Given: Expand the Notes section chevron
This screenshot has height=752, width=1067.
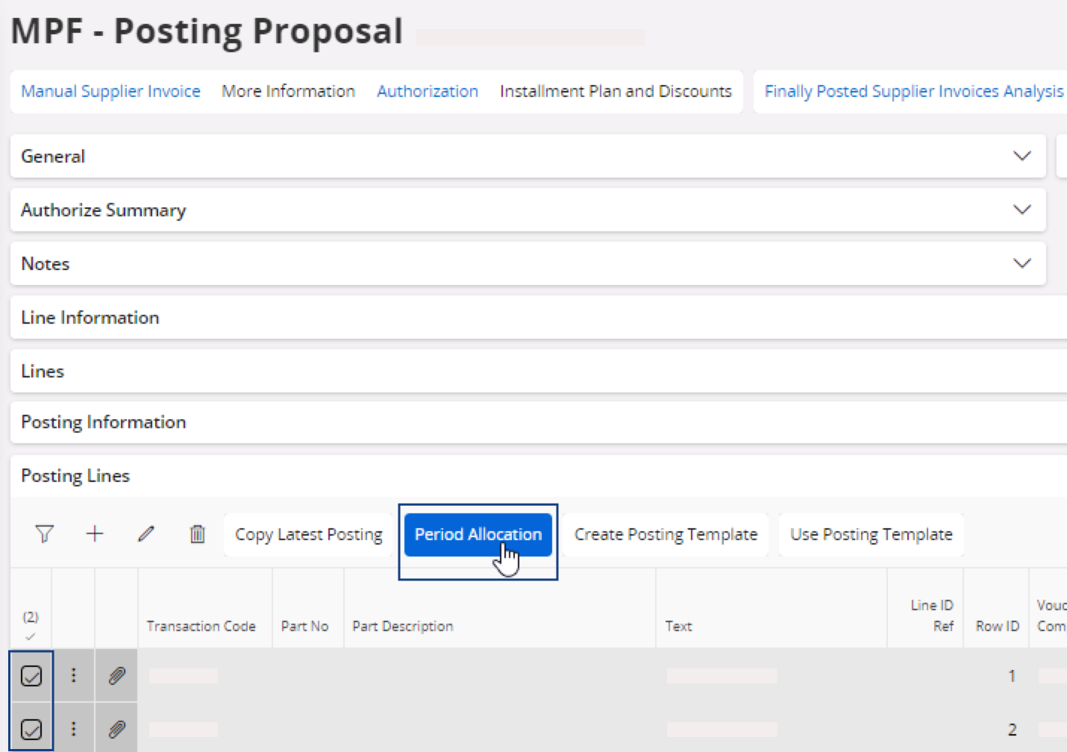Looking at the screenshot, I should coord(1021,263).
